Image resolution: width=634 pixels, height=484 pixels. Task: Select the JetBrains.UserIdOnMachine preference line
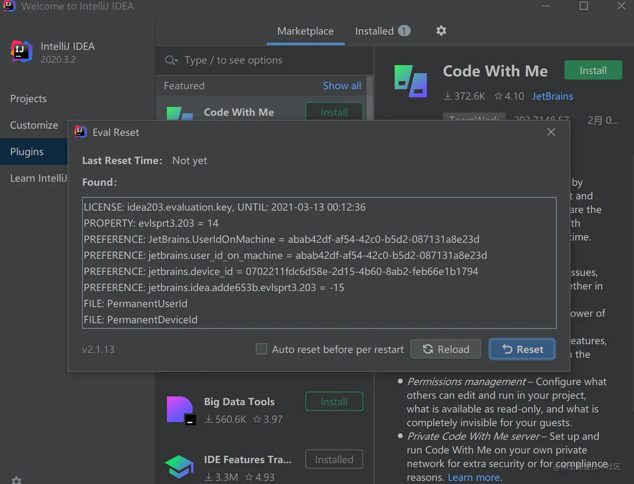click(x=281, y=239)
